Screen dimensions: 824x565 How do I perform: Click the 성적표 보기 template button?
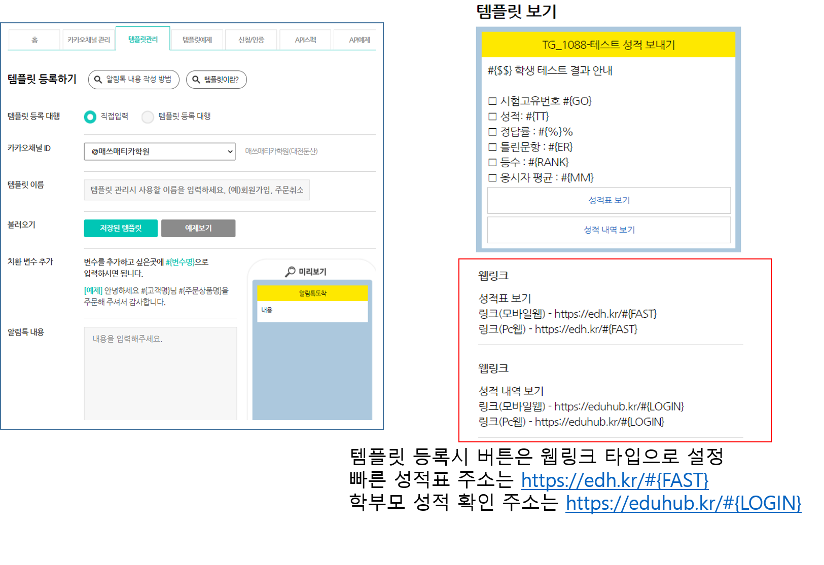coord(609,201)
